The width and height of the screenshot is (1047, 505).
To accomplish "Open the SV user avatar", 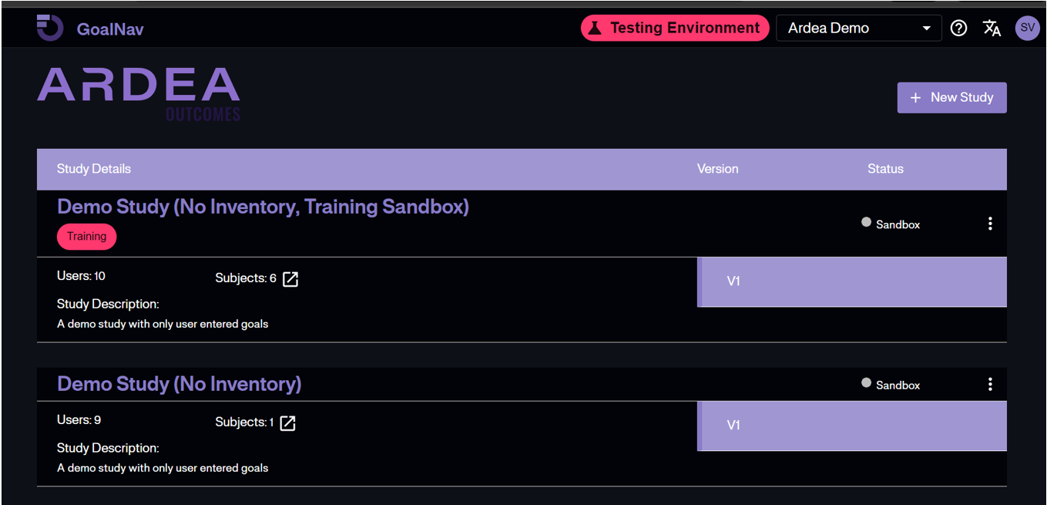I will 1028,28.
